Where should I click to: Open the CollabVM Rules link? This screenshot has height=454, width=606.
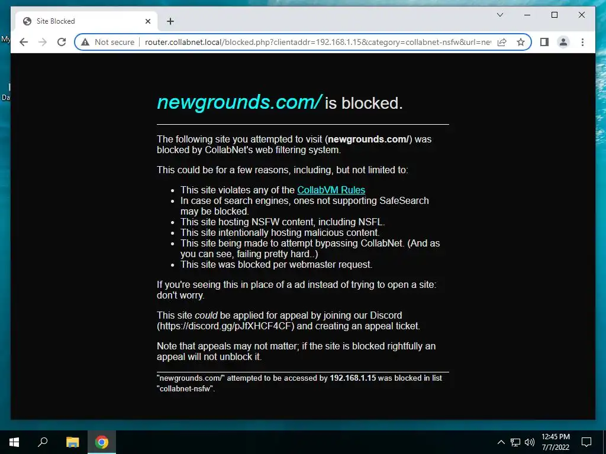coord(331,190)
